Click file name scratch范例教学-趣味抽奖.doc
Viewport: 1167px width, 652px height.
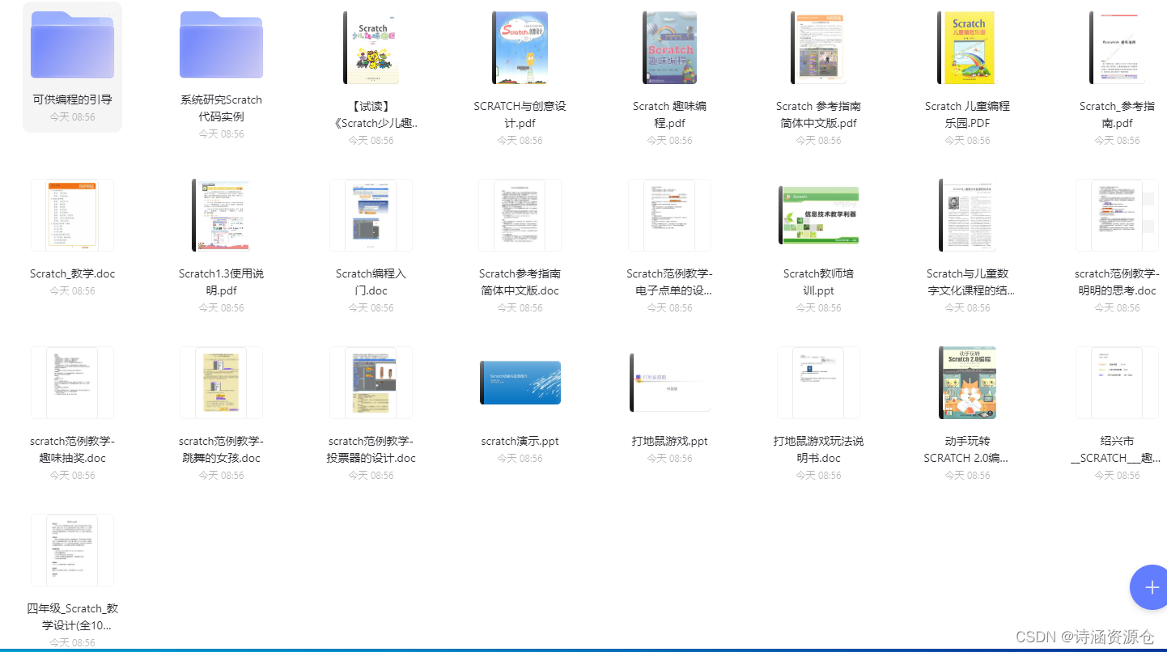coord(72,450)
